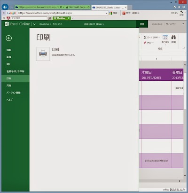Open バージョン情報 in the sidebar
The image size is (188, 193).
pos(14,93)
